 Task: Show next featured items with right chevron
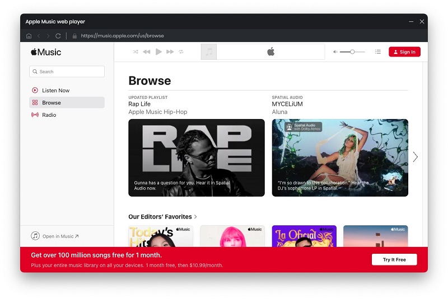(x=415, y=157)
